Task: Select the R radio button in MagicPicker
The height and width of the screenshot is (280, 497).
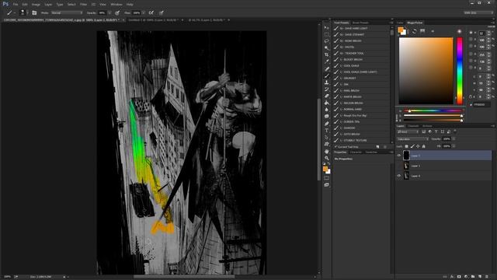Action: (471, 54)
